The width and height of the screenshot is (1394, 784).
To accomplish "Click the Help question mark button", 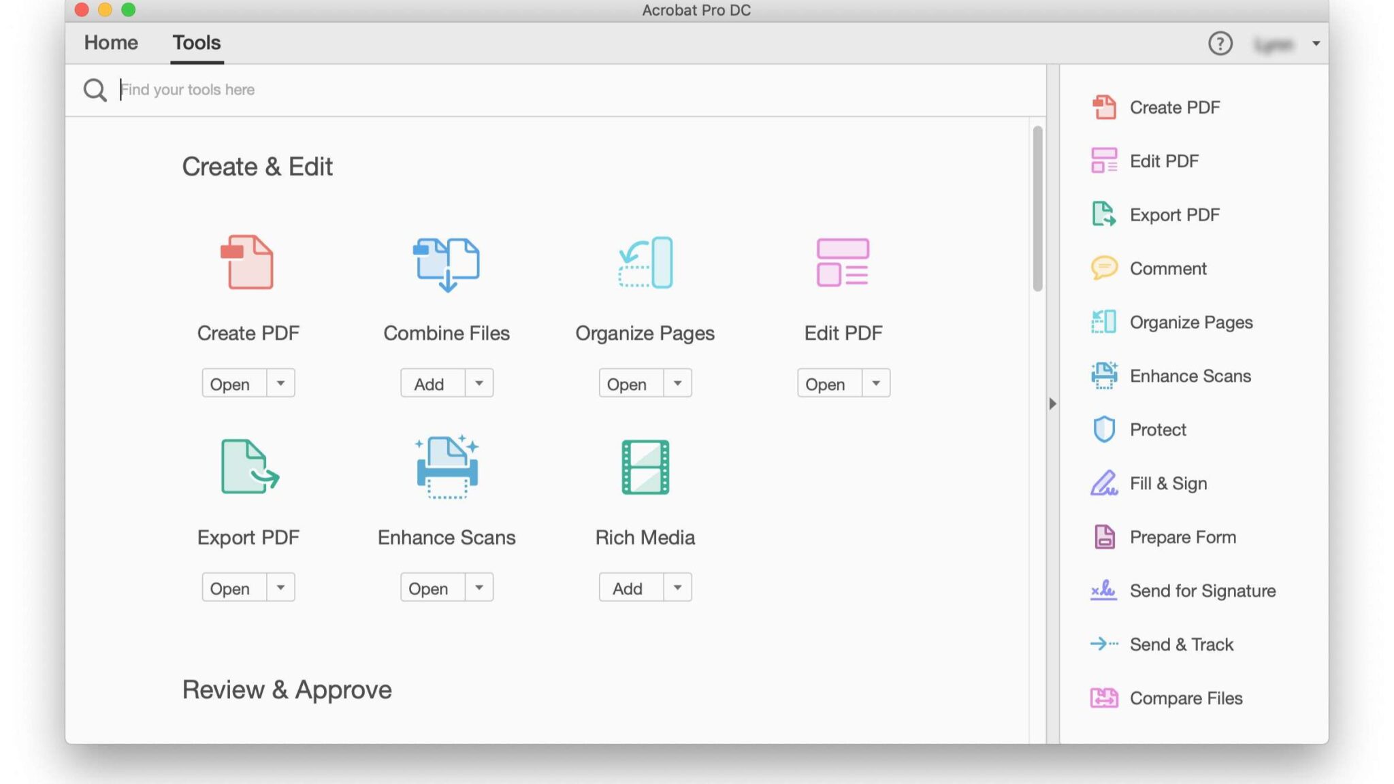I will [x=1220, y=42].
